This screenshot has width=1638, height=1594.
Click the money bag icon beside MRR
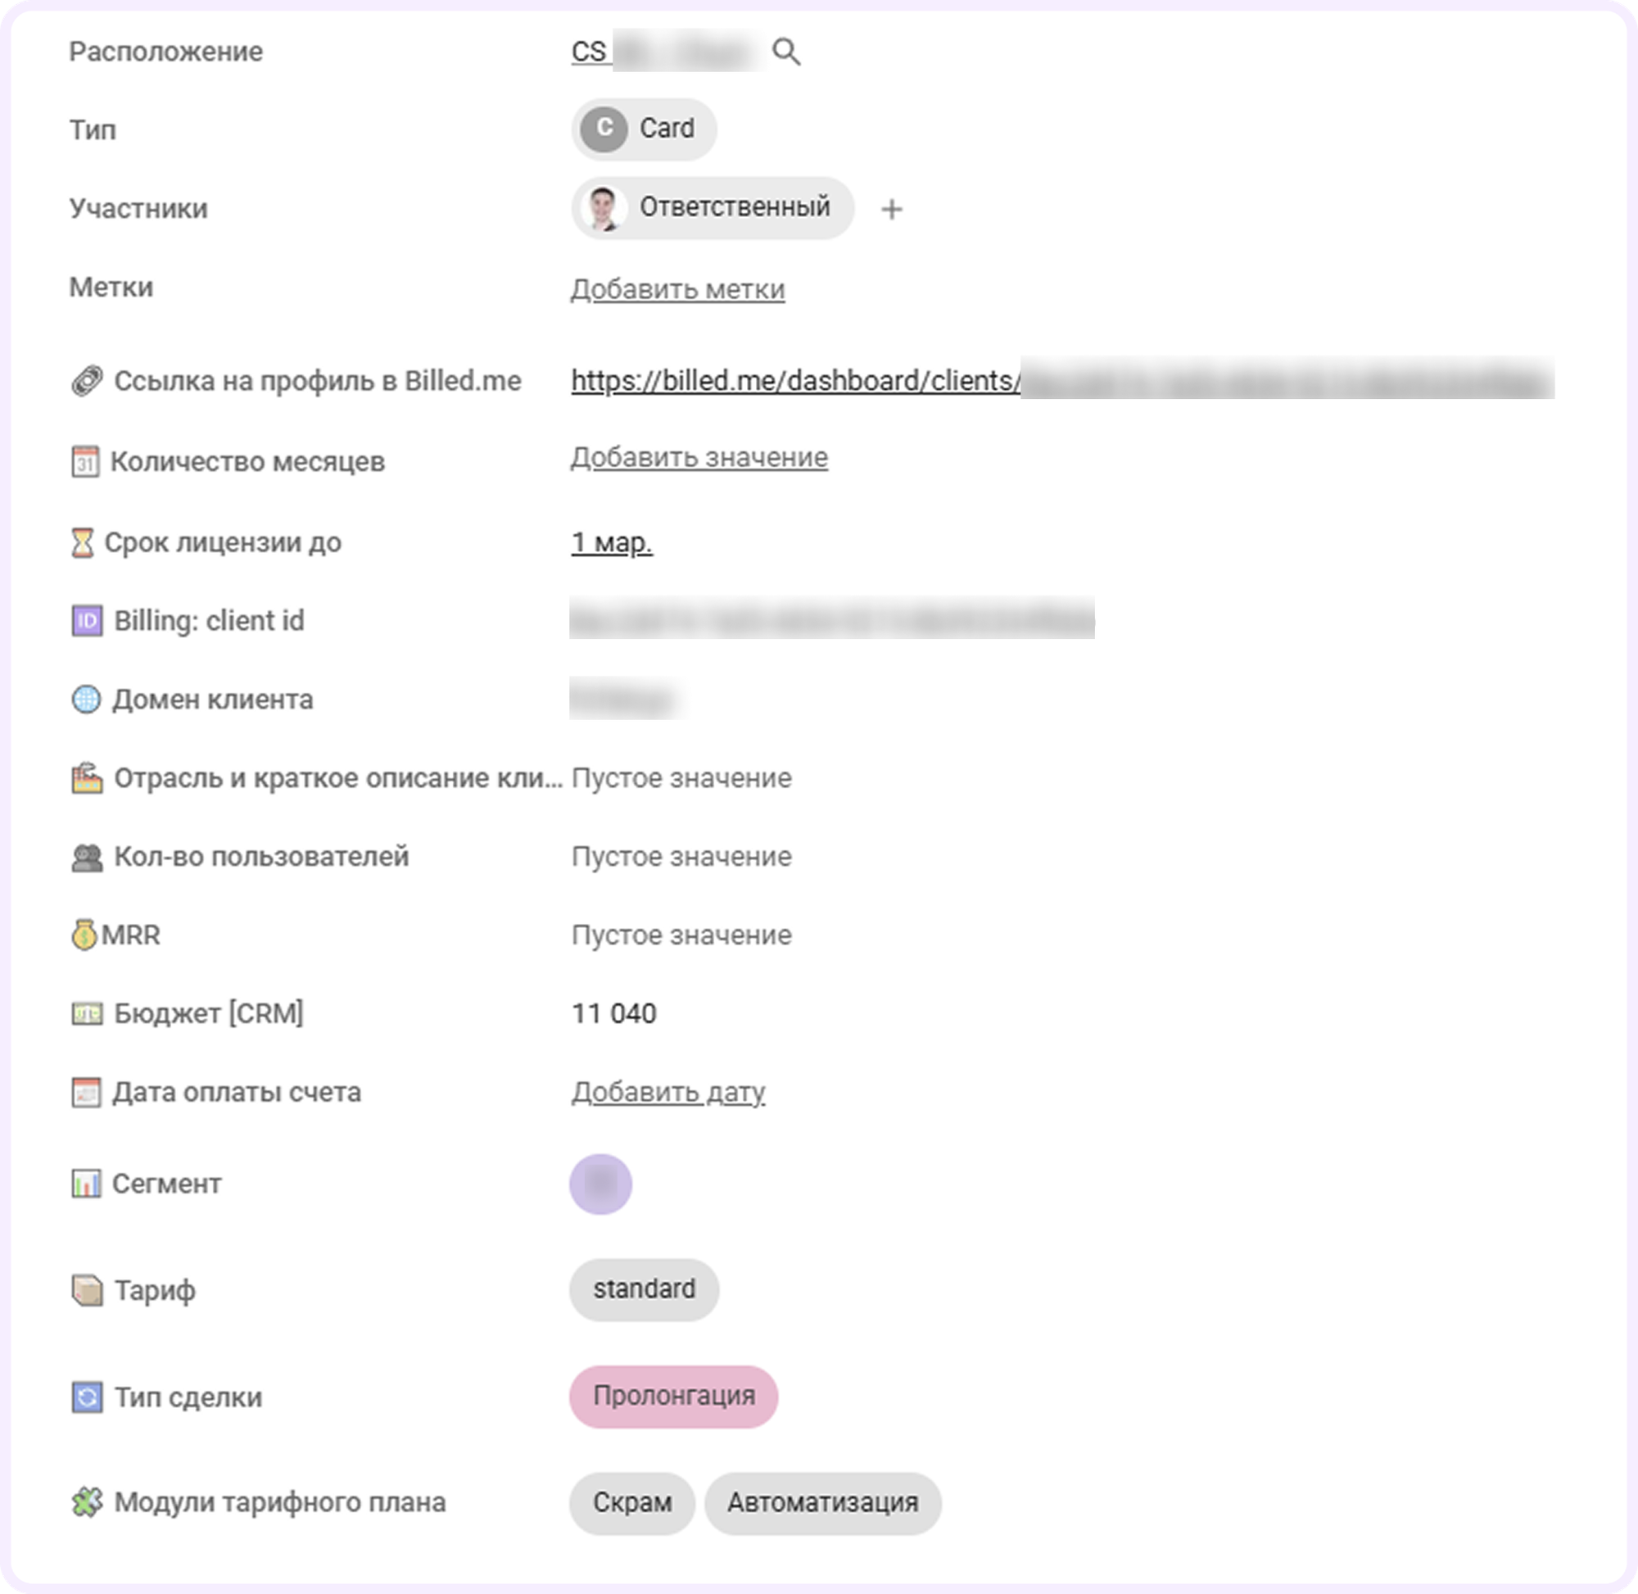(x=84, y=935)
